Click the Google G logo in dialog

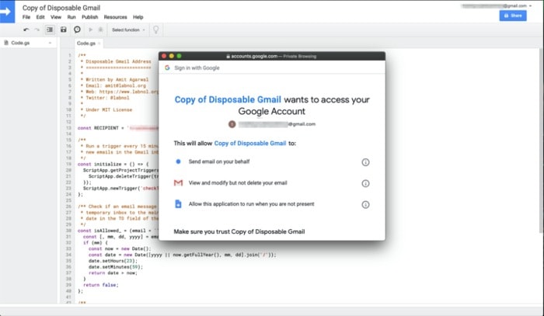[167, 68]
